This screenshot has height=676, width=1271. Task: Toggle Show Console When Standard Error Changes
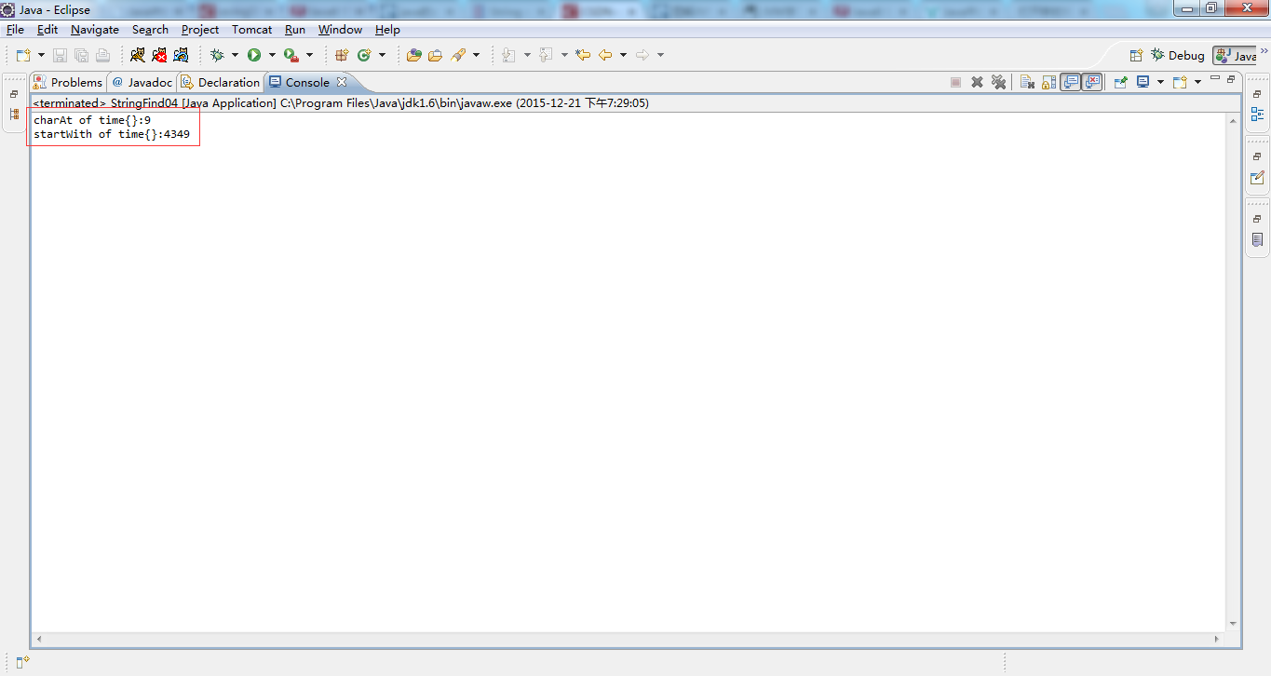pyautogui.click(x=1092, y=82)
